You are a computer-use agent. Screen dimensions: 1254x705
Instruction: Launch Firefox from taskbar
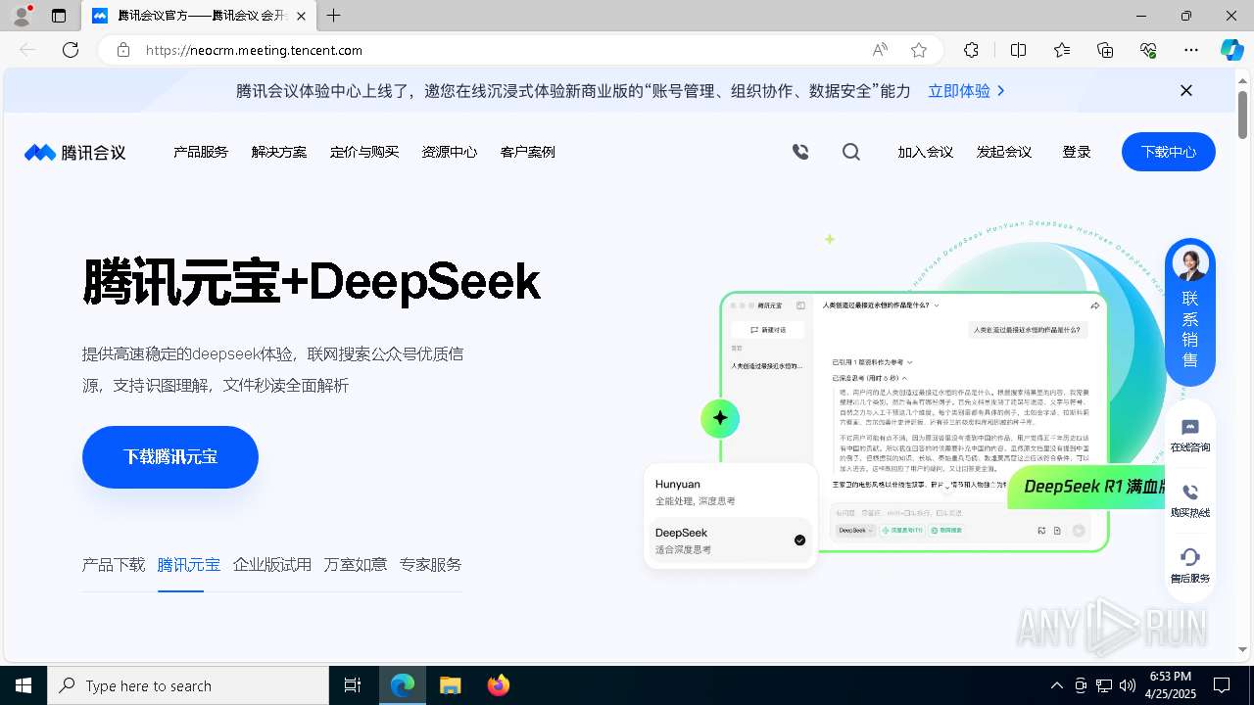pos(499,685)
